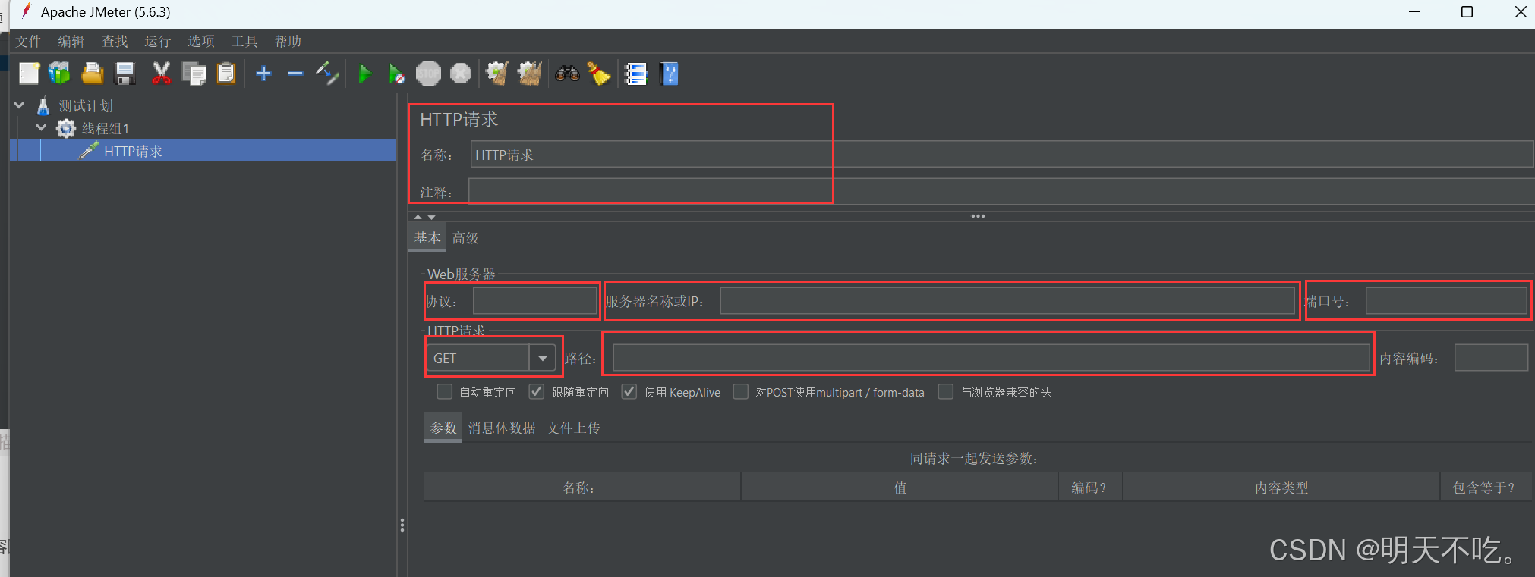This screenshot has width=1535, height=577.
Task: Click the collapse-up arrow below 注释
Action: tap(418, 217)
